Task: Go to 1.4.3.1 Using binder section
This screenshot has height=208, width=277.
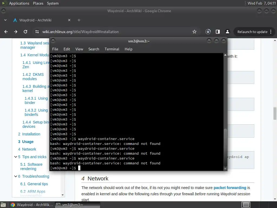Action: tap(36, 100)
